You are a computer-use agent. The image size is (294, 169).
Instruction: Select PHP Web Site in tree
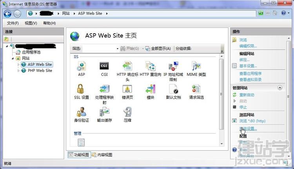point(40,70)
